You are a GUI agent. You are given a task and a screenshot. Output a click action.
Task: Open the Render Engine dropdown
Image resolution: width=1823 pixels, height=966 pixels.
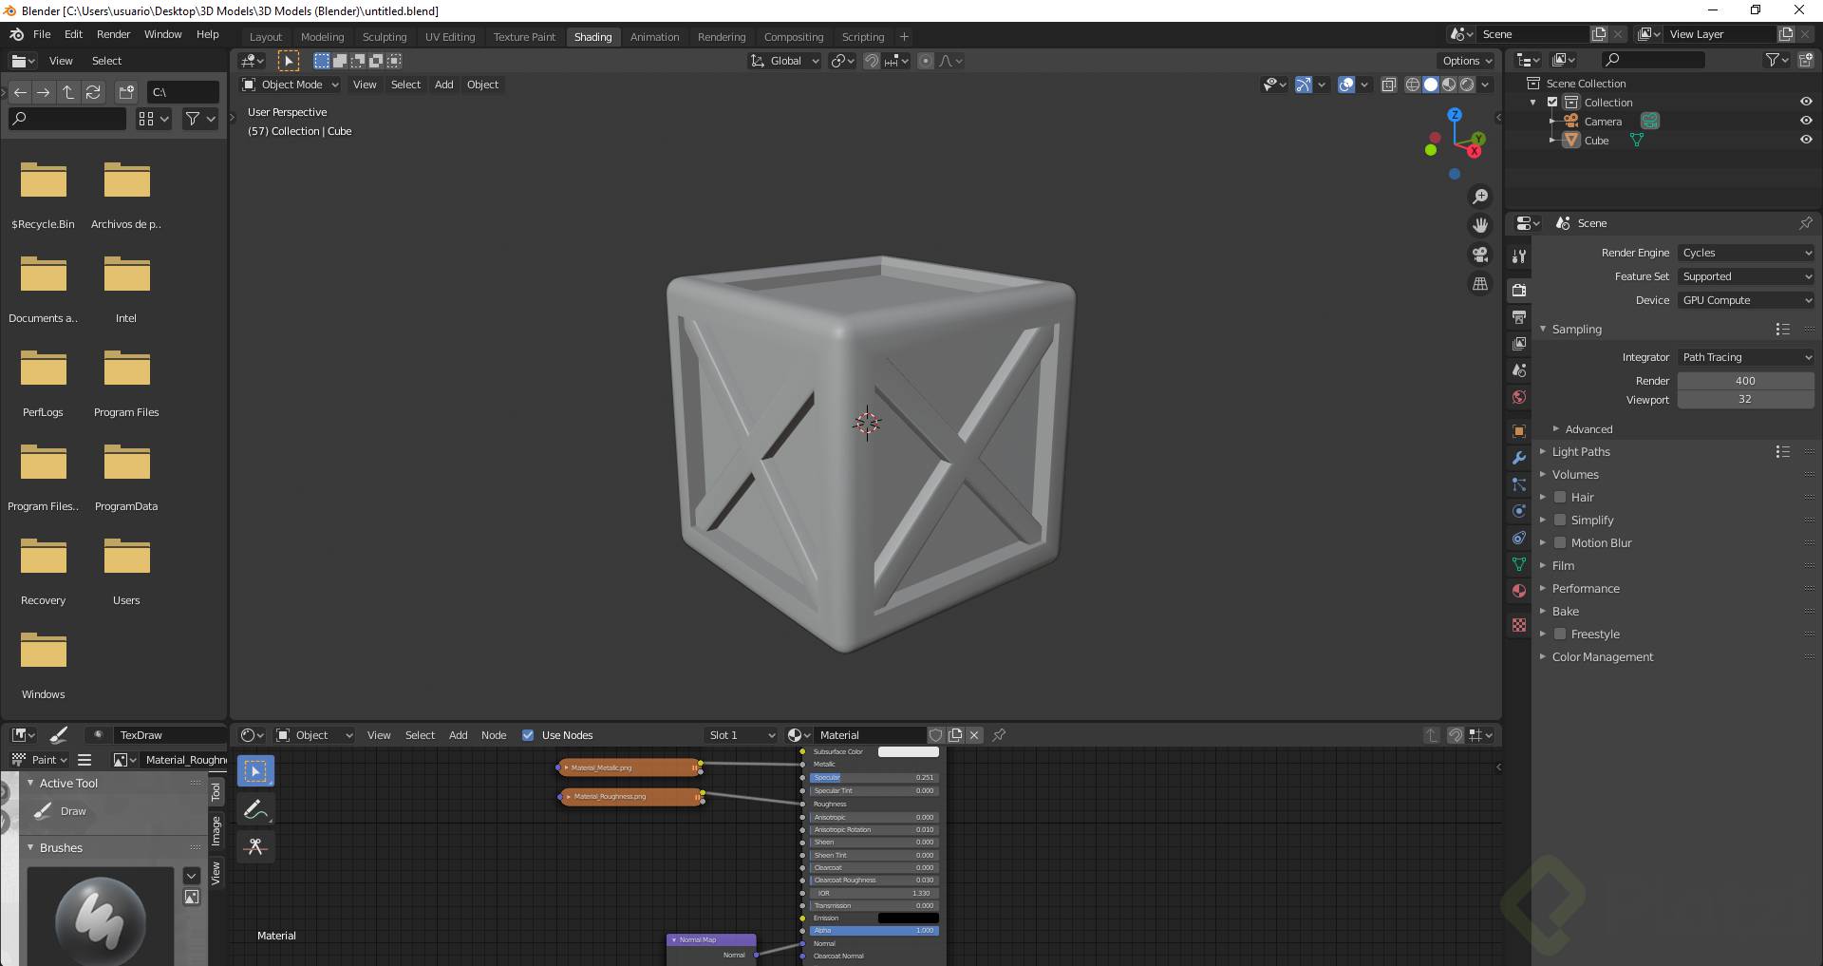1745,252
